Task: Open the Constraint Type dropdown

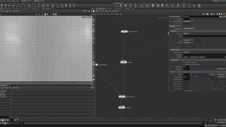Action: [x=190, y=29]
